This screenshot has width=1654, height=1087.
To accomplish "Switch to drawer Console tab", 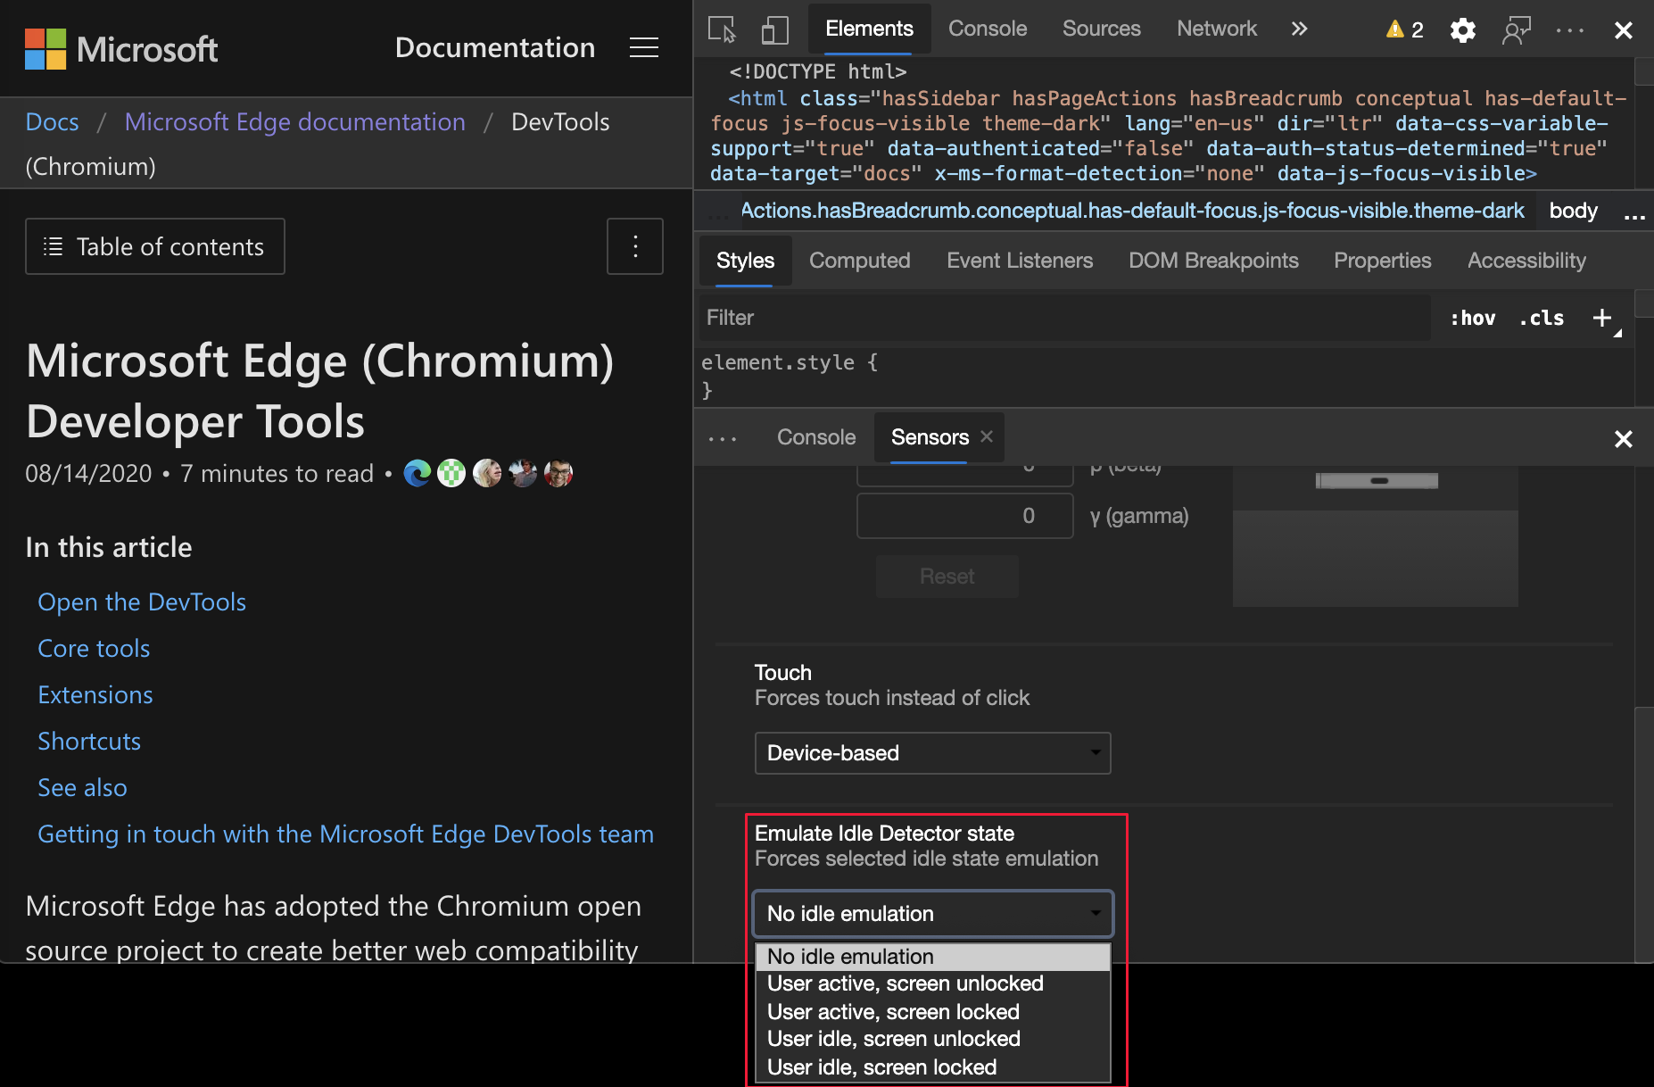I will pyautogui.click(x=816, y=437).
